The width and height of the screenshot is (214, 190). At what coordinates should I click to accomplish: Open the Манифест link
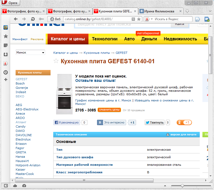pyautogui.click(x=20, y=39)
